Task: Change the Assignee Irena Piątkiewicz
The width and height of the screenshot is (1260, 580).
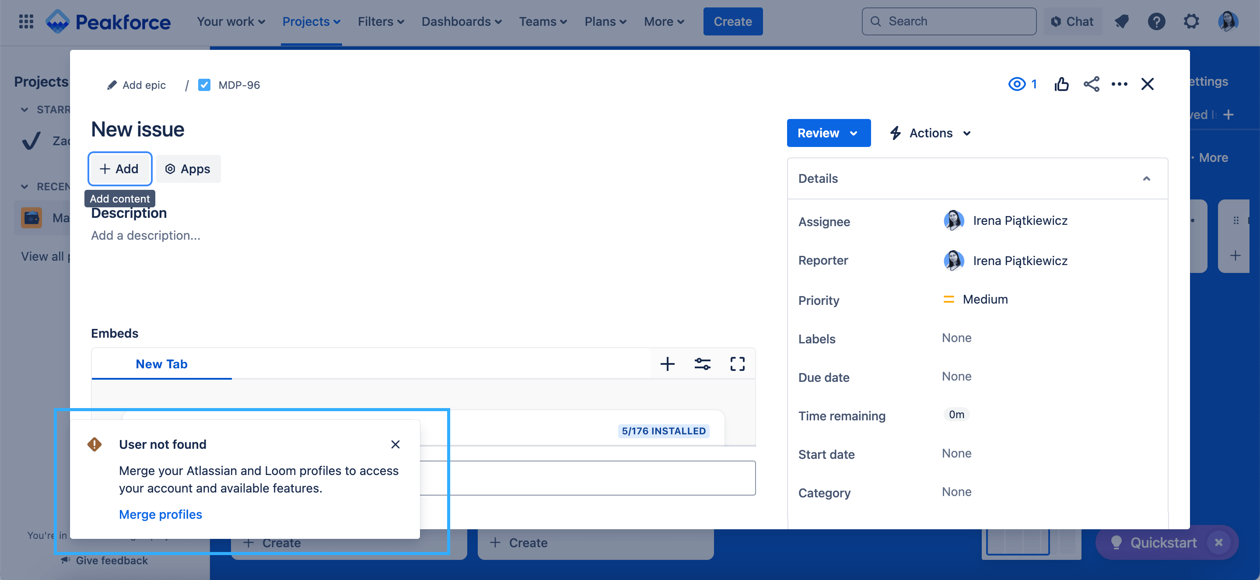Action: (x=1005, y=220)
